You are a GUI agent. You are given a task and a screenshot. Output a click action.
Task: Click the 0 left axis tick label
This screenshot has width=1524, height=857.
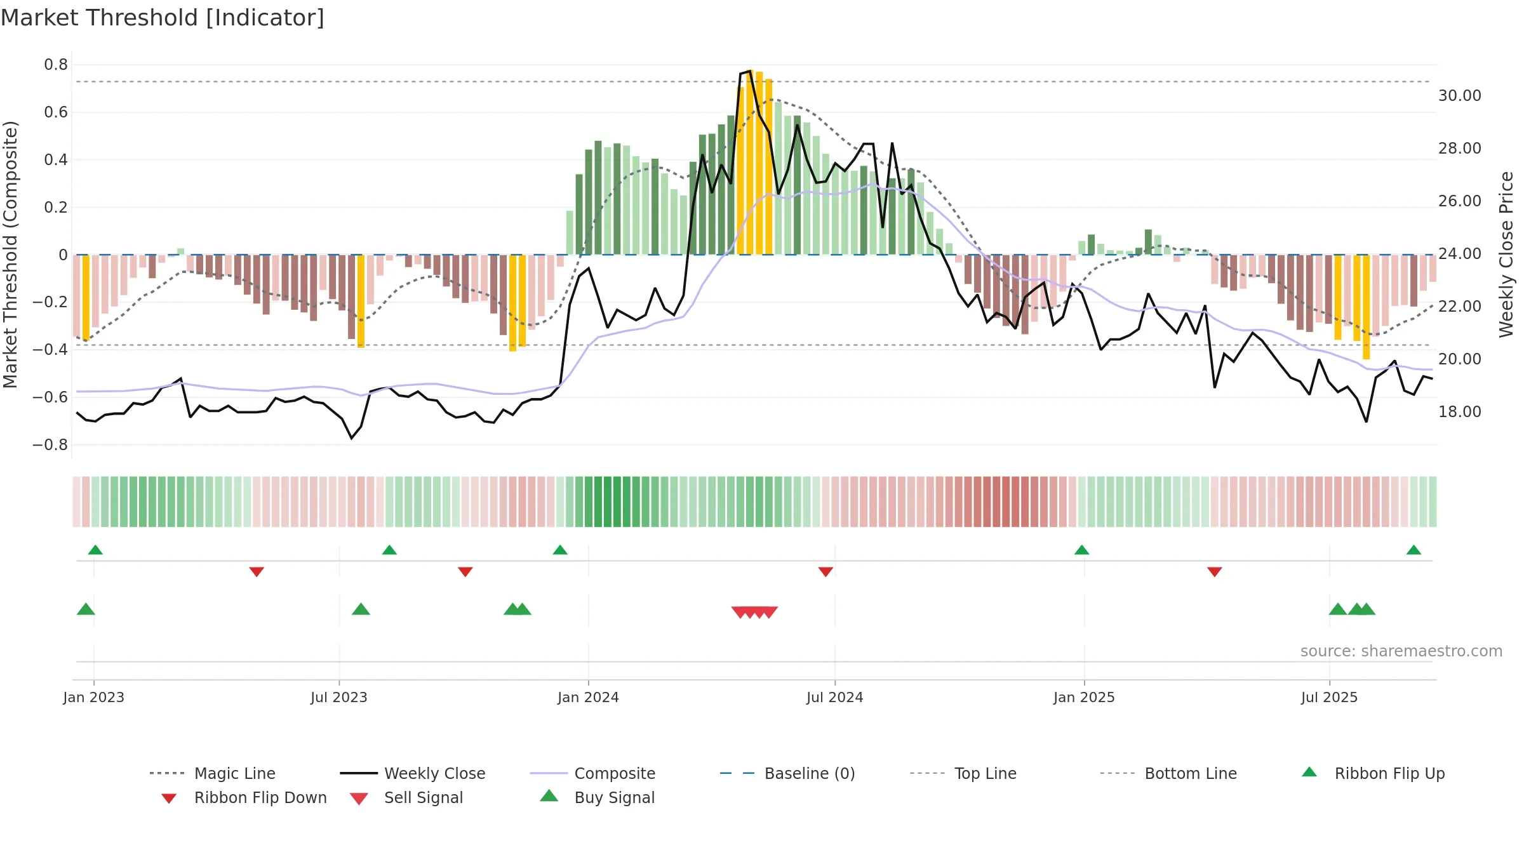[63, 255]
